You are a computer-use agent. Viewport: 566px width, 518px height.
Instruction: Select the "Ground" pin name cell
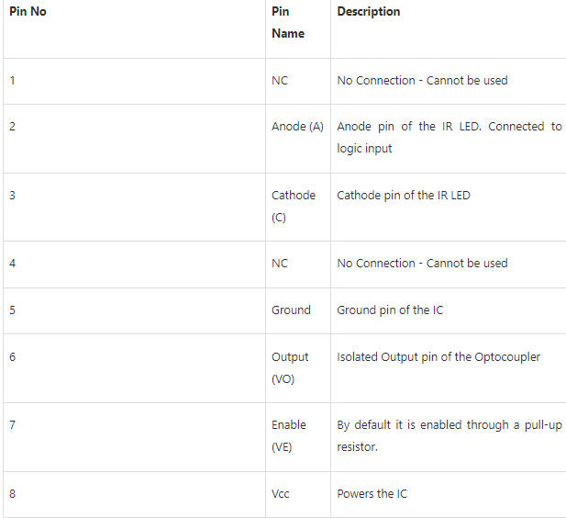click(x=291, y=310)
